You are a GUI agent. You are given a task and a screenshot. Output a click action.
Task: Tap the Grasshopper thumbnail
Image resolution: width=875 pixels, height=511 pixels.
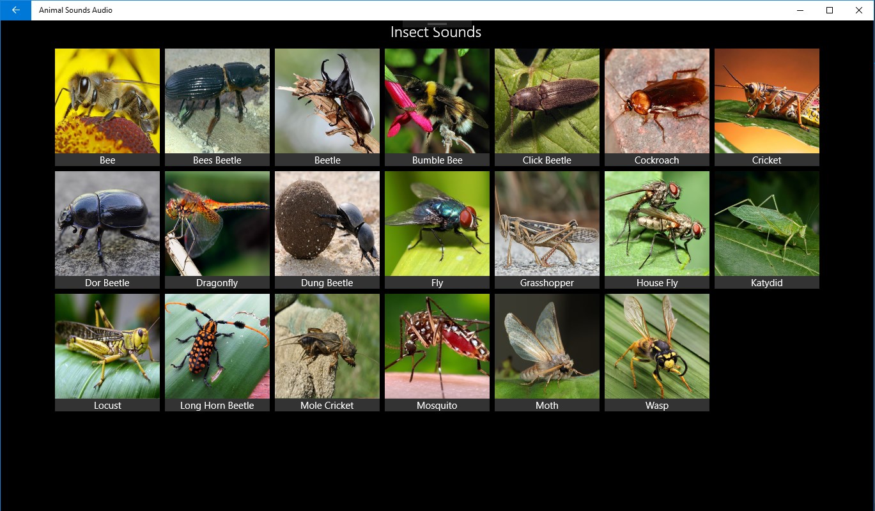[547, 224]
